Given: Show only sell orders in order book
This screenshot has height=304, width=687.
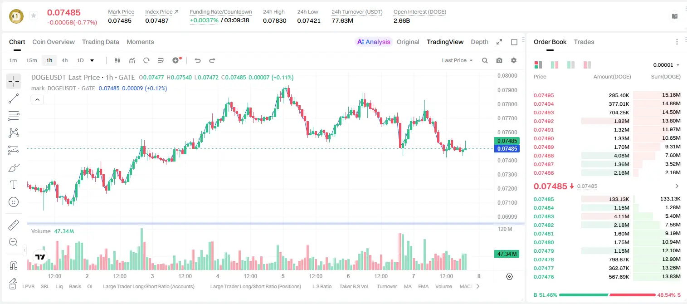Looking at the screenshot, I should pyautogui.click(x=587, y=65).
